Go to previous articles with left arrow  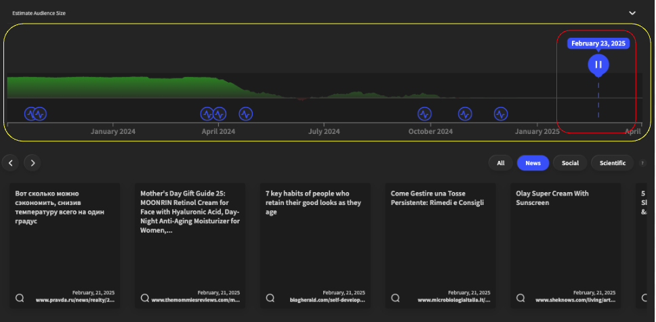coord(10,162)
